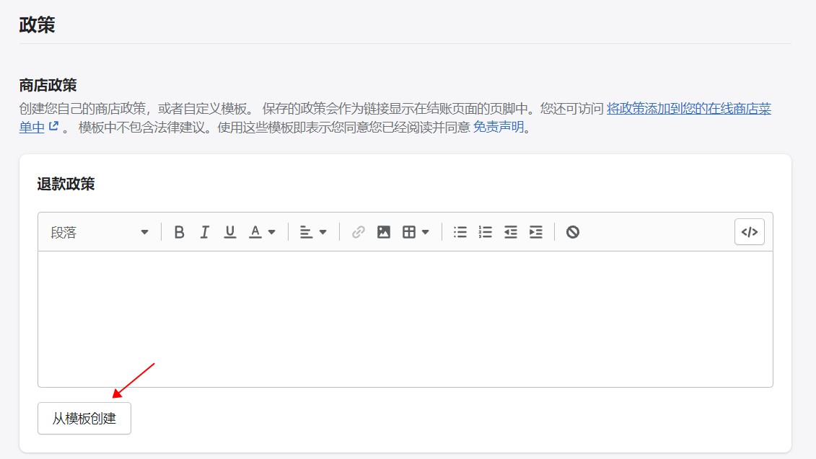The width and height of the screenshot is (816, 459).
Task: Underline the selected text
Action: [229, 232]
